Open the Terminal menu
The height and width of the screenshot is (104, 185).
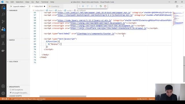click(45, 2)
